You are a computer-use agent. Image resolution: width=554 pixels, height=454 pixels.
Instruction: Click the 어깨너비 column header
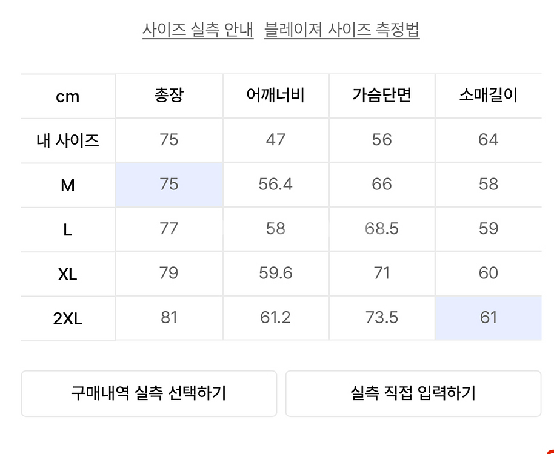click(x=276, y=96)
